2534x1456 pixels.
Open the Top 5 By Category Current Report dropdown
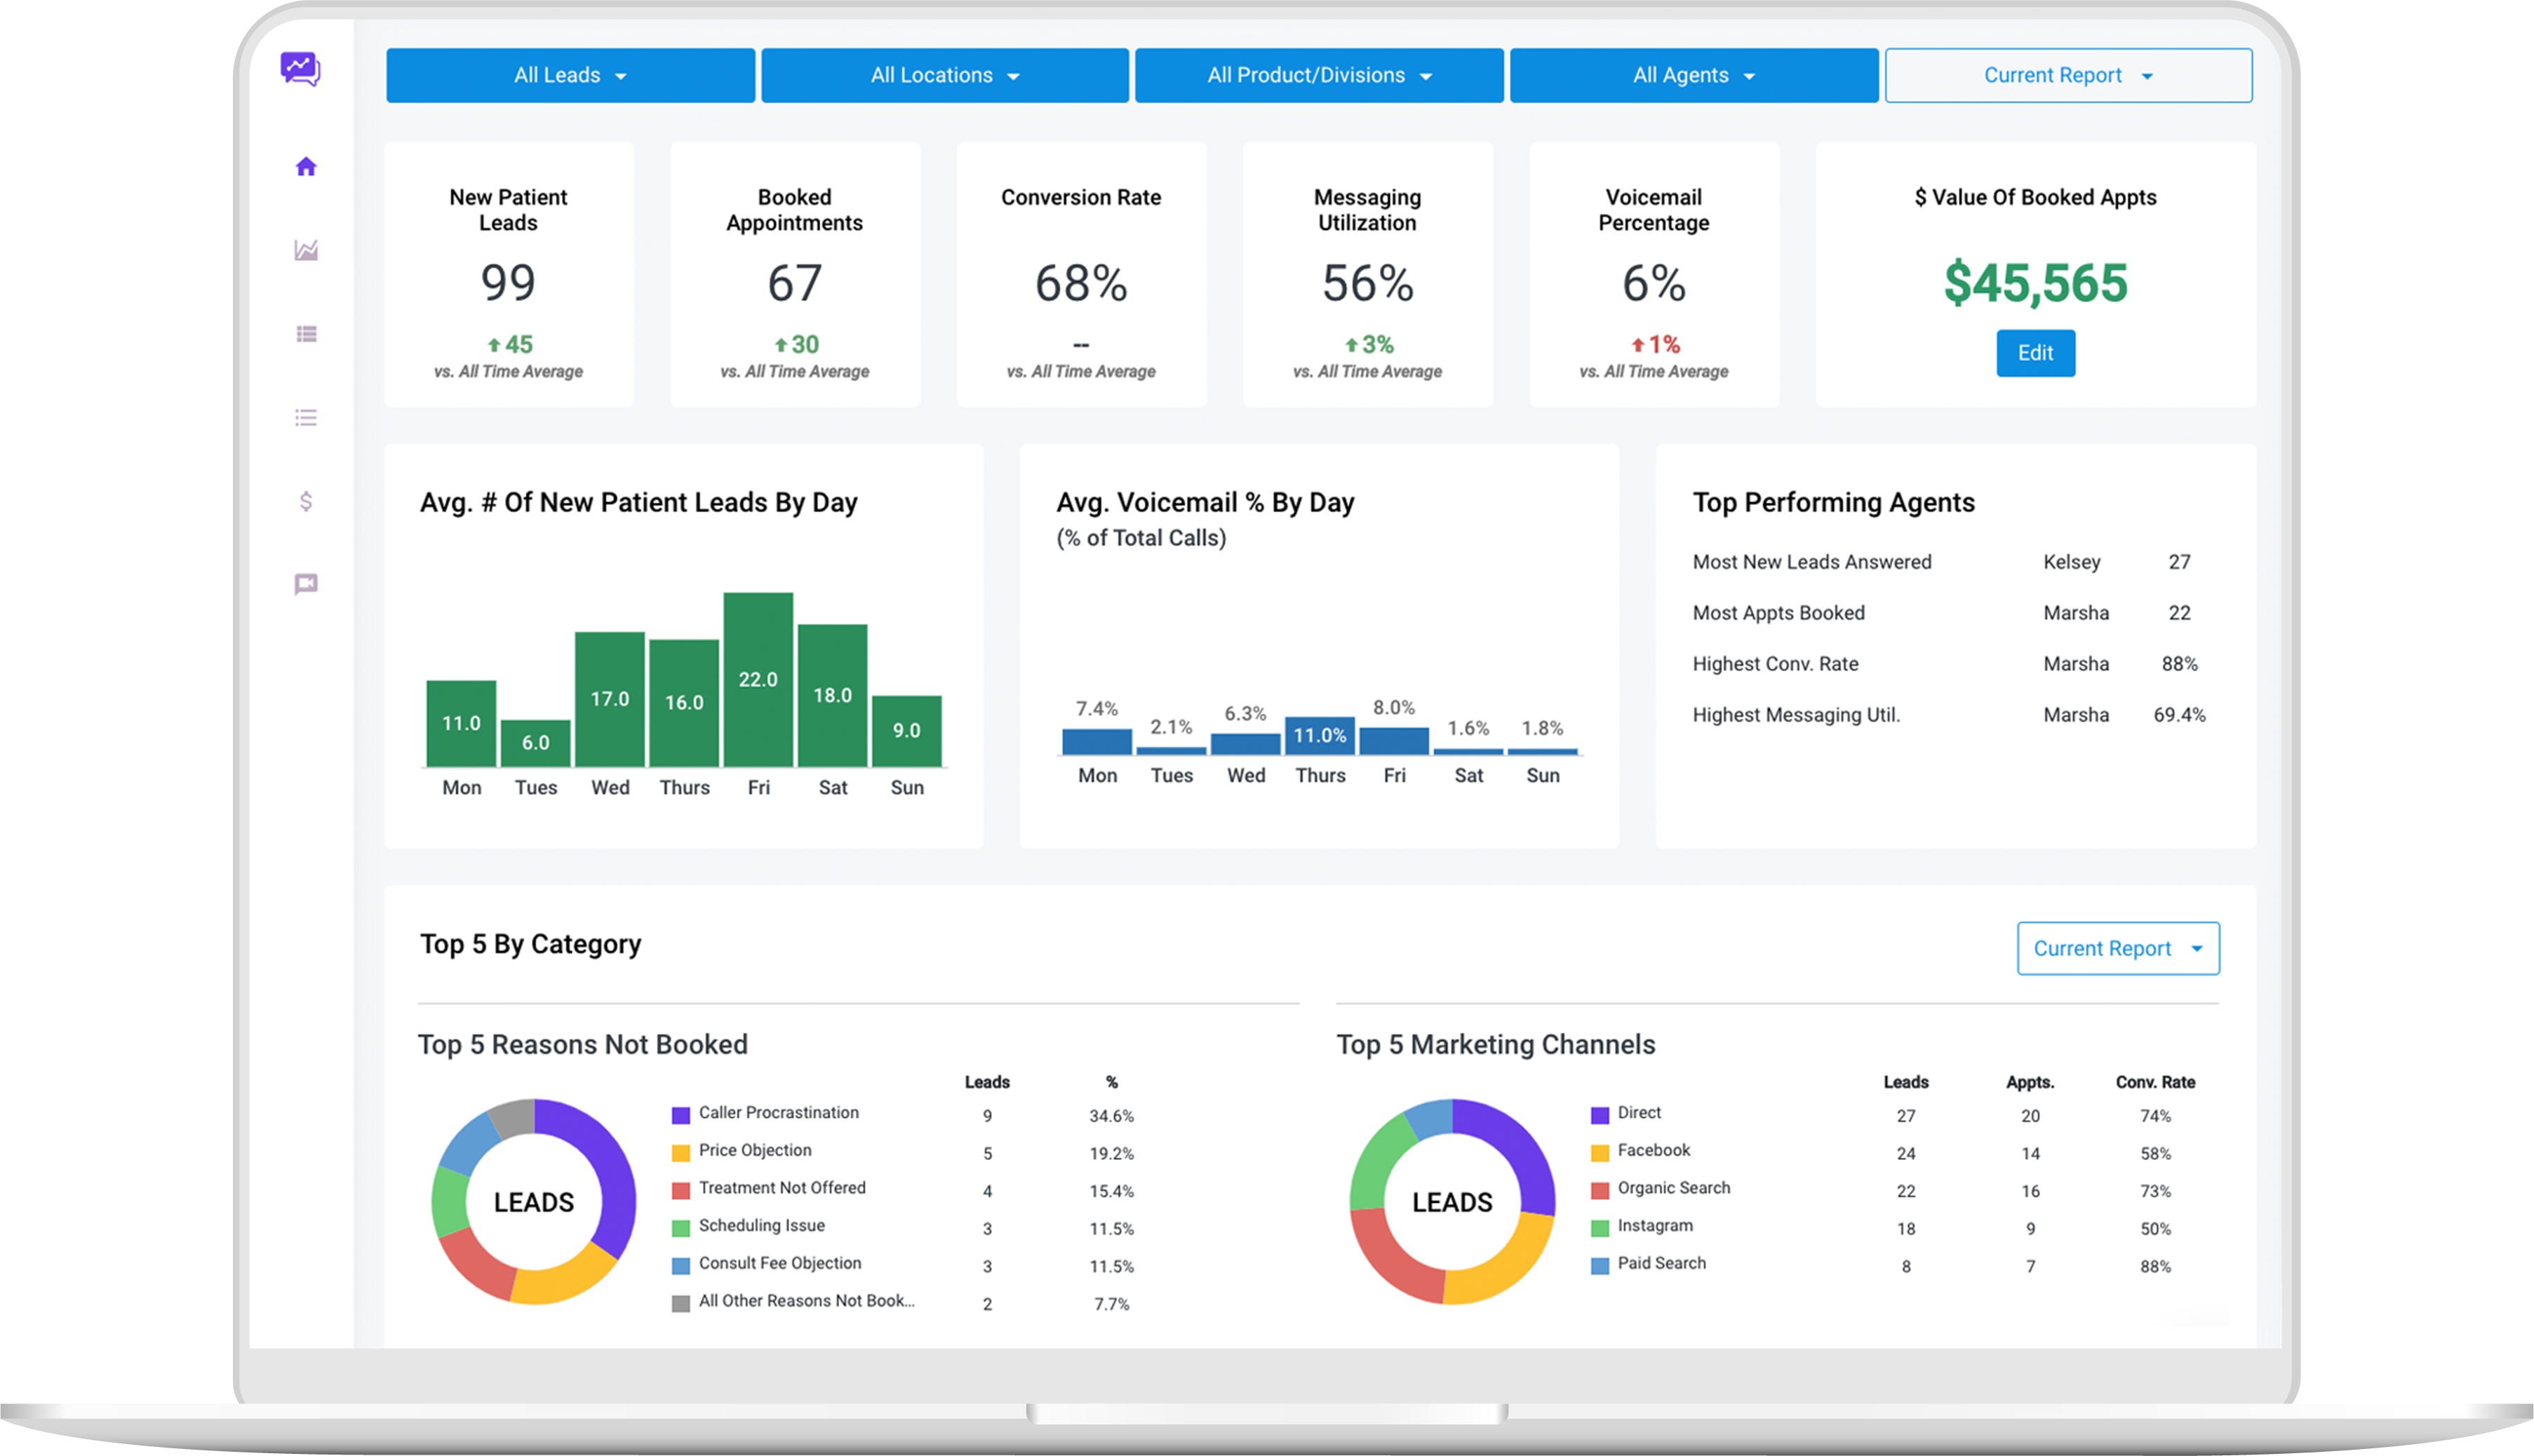tap(2117, 948)
